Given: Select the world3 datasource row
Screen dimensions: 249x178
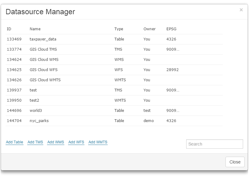Looking at the screenshot, I should click(93, 110).
